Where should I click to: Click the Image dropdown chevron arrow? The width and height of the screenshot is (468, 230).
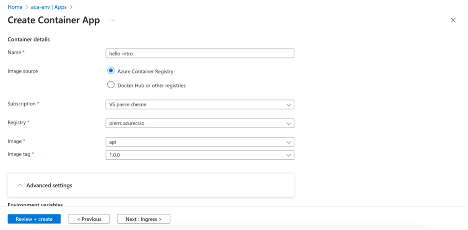click(288, 142)
